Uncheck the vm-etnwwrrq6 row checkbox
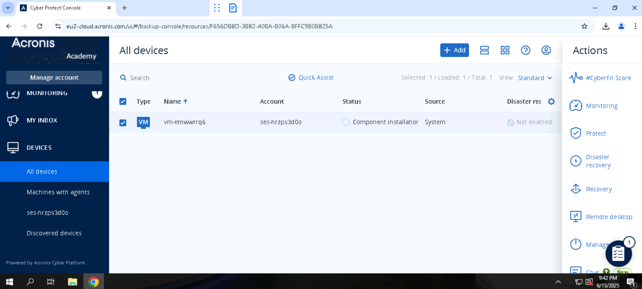Viewport: 642px width, 289px height. point(123,123)
